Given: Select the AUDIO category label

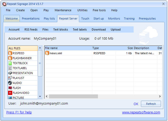Looking at the screenshot, I should point(17,83).
